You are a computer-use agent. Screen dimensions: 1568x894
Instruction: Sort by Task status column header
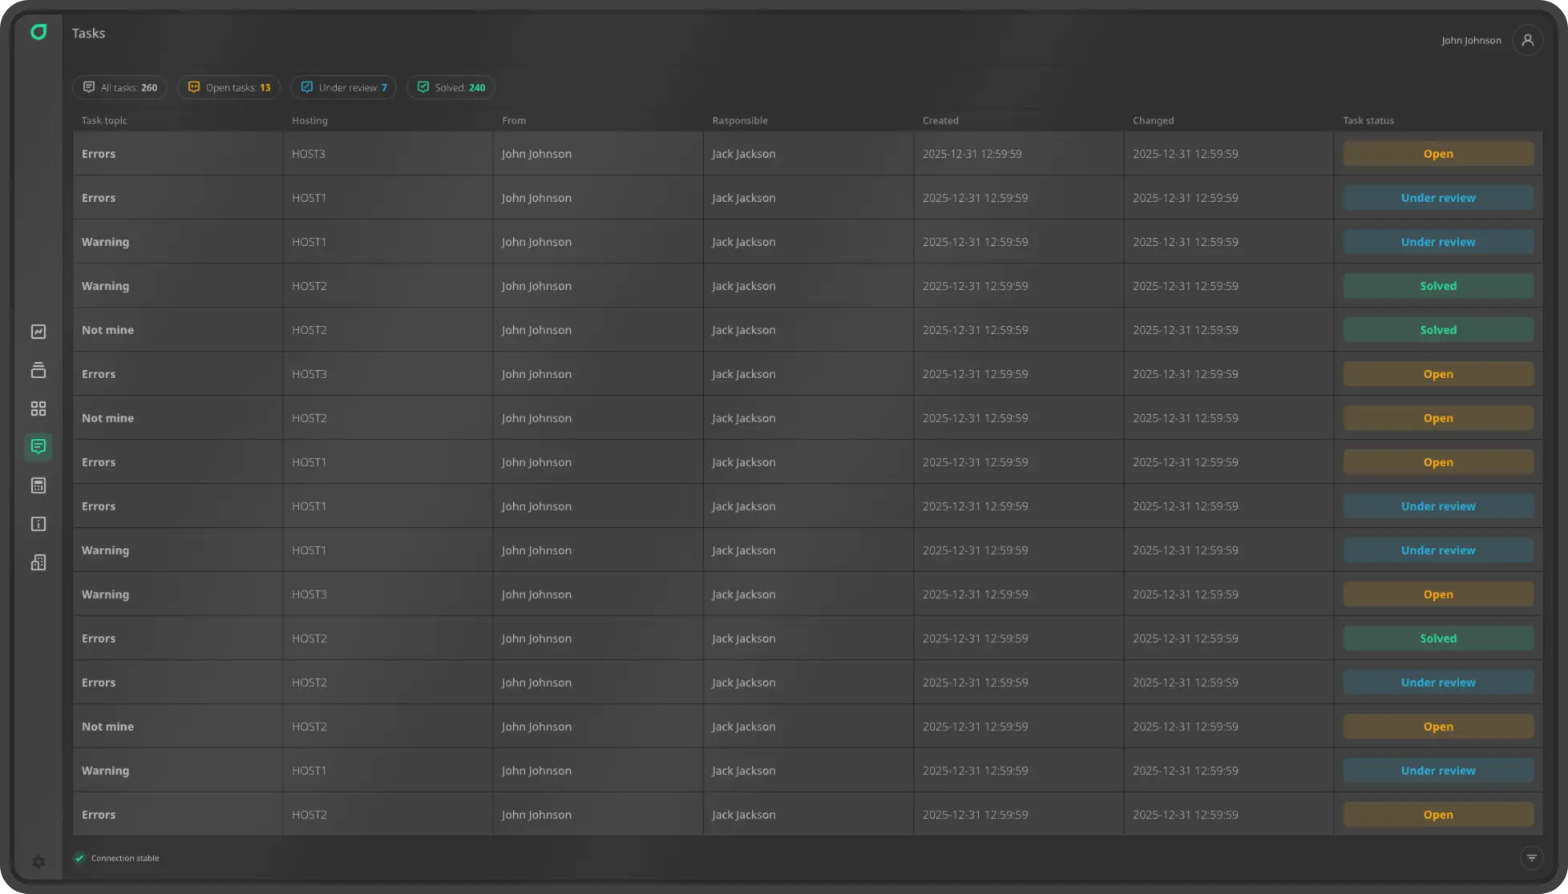click(x=1368, y=121)
